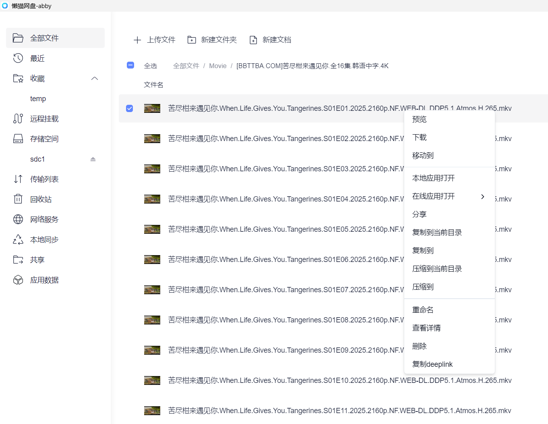Screen dimensions: 548x424
Task: Collapse the 收藏 section chevron
Action: (95, 78)
